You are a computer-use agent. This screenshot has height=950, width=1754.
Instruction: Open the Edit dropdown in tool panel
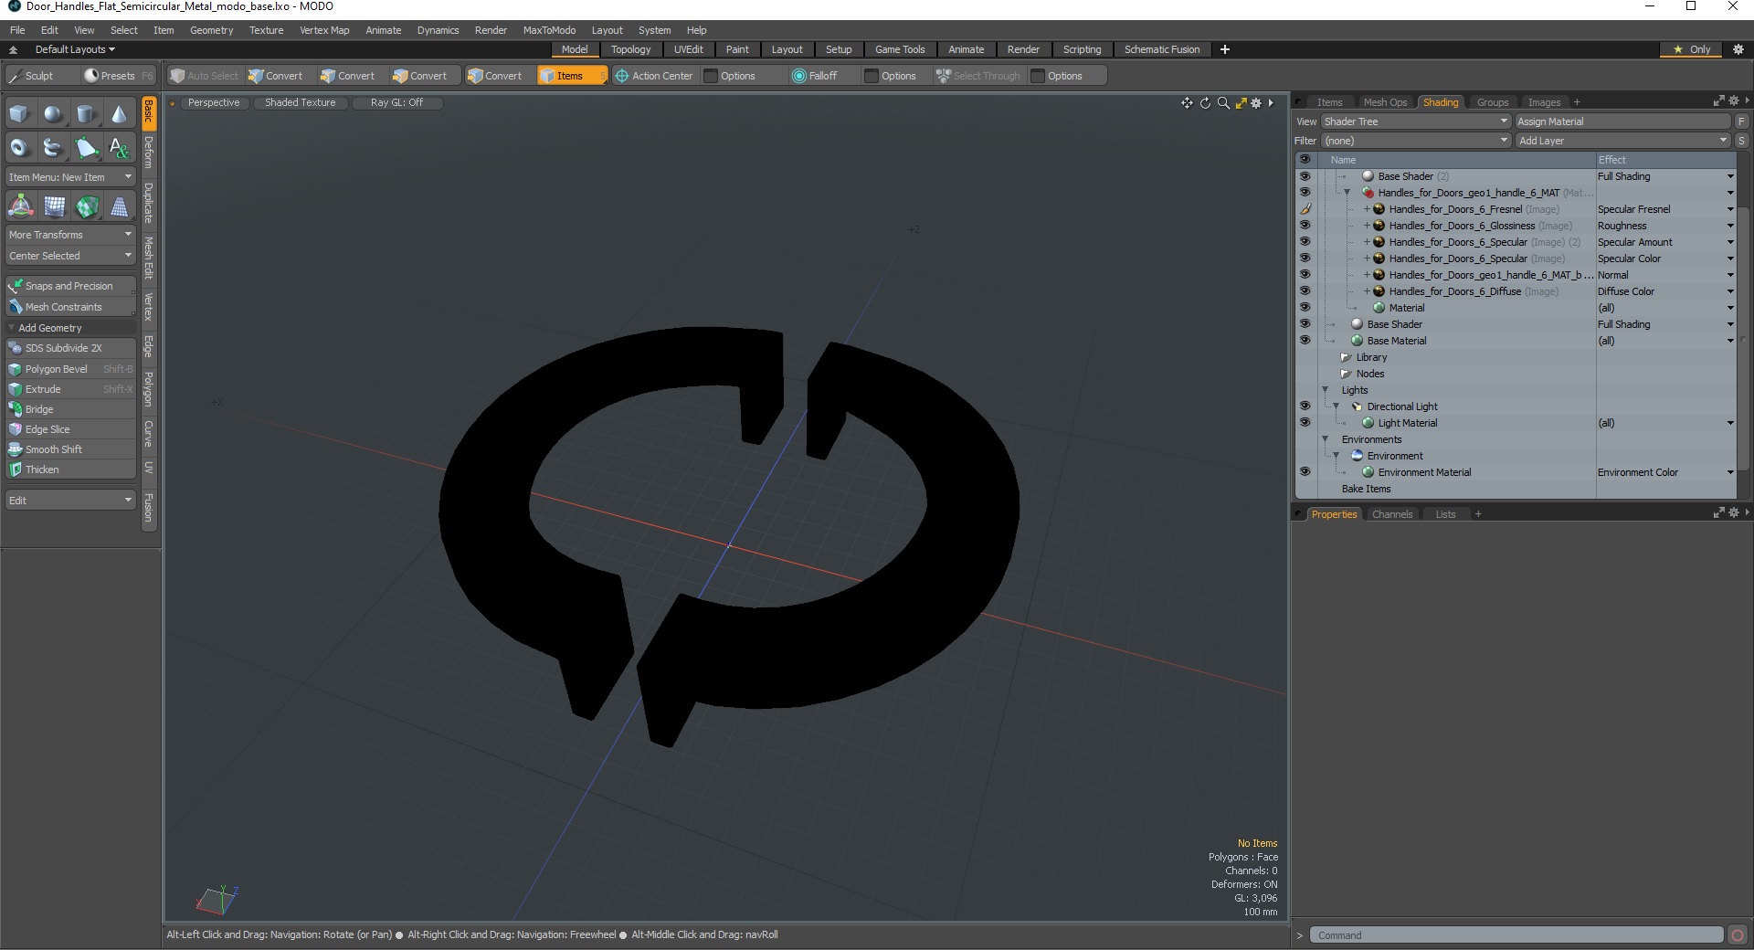tap(70, 501)
